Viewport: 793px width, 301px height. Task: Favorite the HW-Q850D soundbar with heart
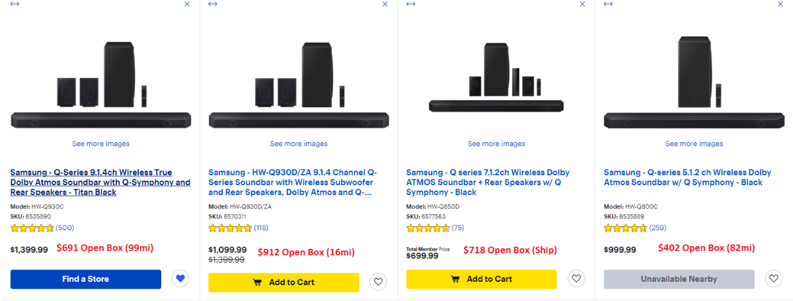tap(576, 279)
